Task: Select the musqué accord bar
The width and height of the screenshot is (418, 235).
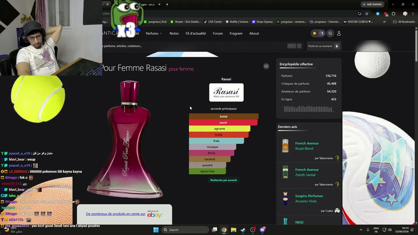Action: 213,147
